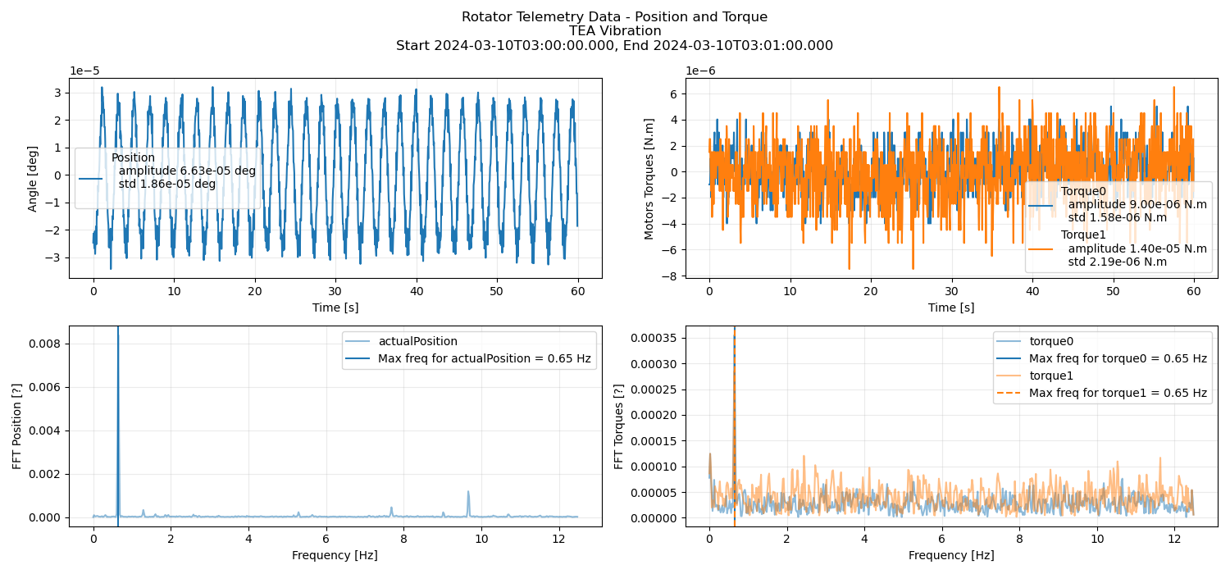
Task: Click "std 1.58e-06 N.m" legend text
Action: (x=1117, y=217)
